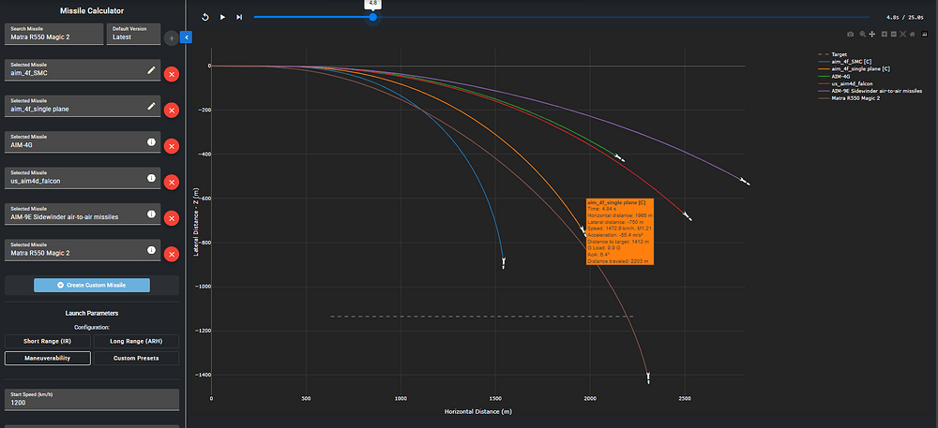Viewport: 938px width, 428px height.
Task: Reset plot axes with home icon
Action: pos(913,34)
